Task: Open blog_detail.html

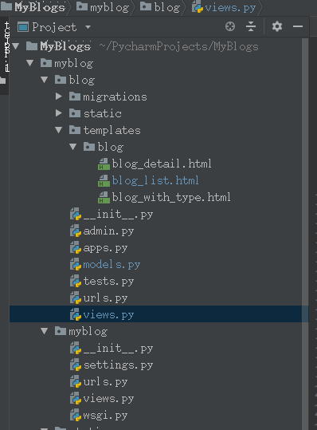Action: tap(162, 164)
